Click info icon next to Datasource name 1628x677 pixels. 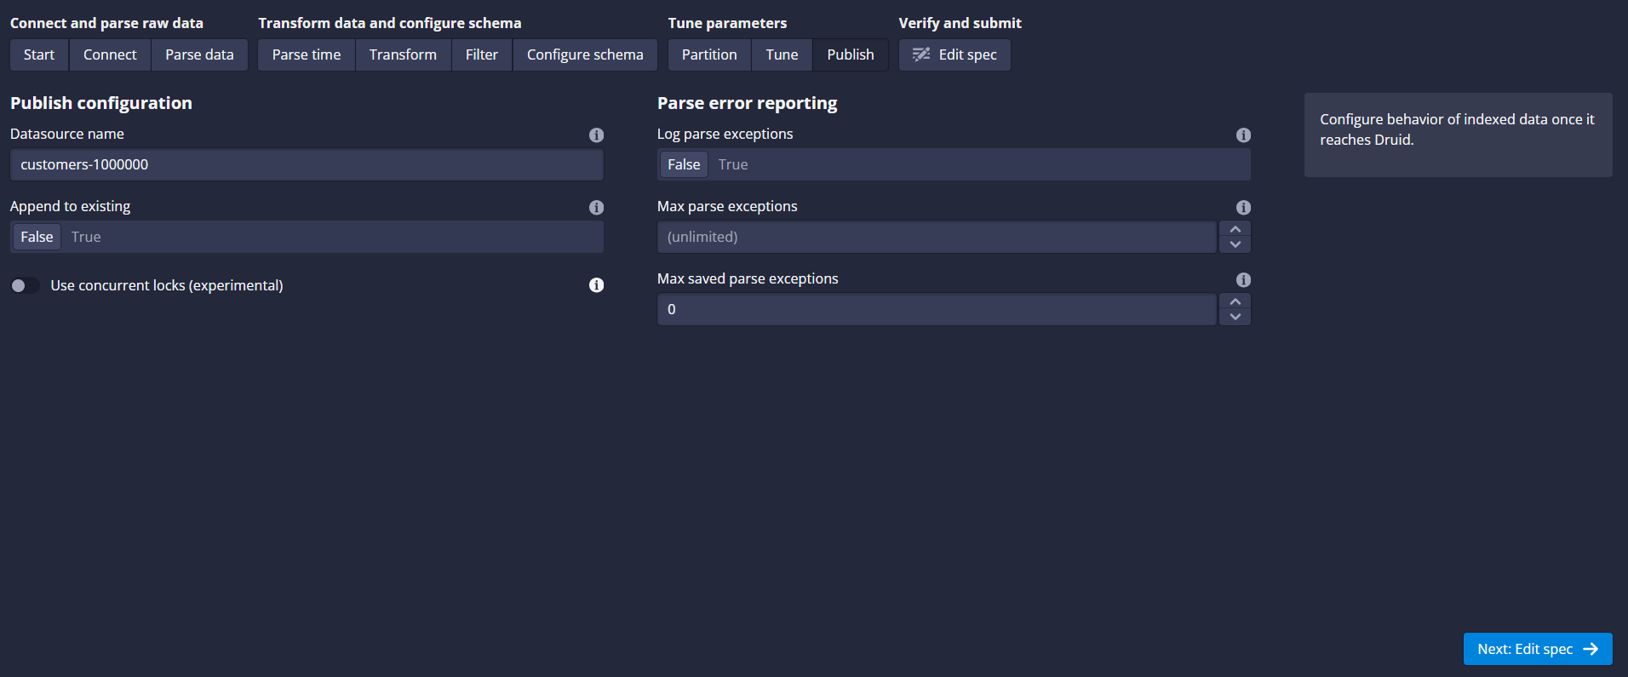pos(596,135)
